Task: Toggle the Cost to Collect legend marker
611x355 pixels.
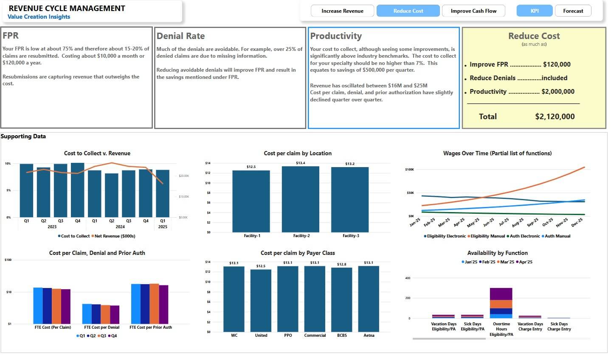Action: [x=59, y=236]
